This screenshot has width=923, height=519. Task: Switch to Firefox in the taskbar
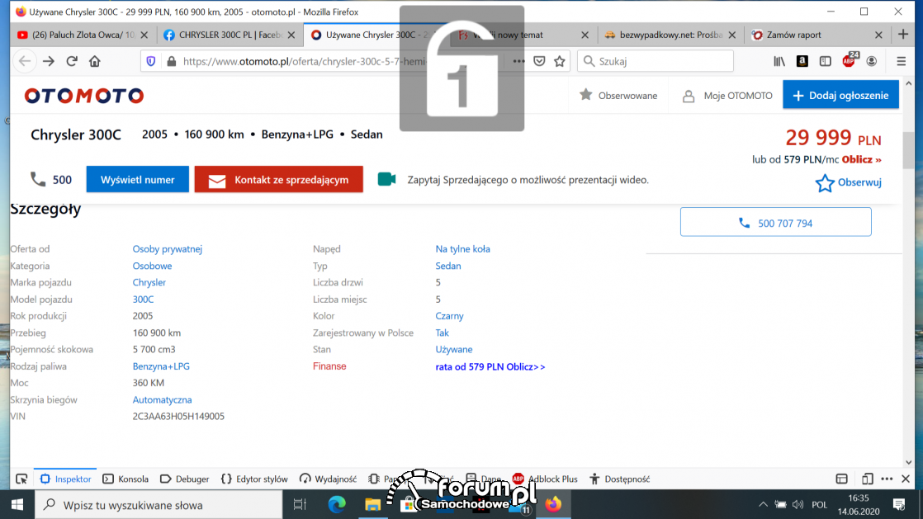(553, 505)
